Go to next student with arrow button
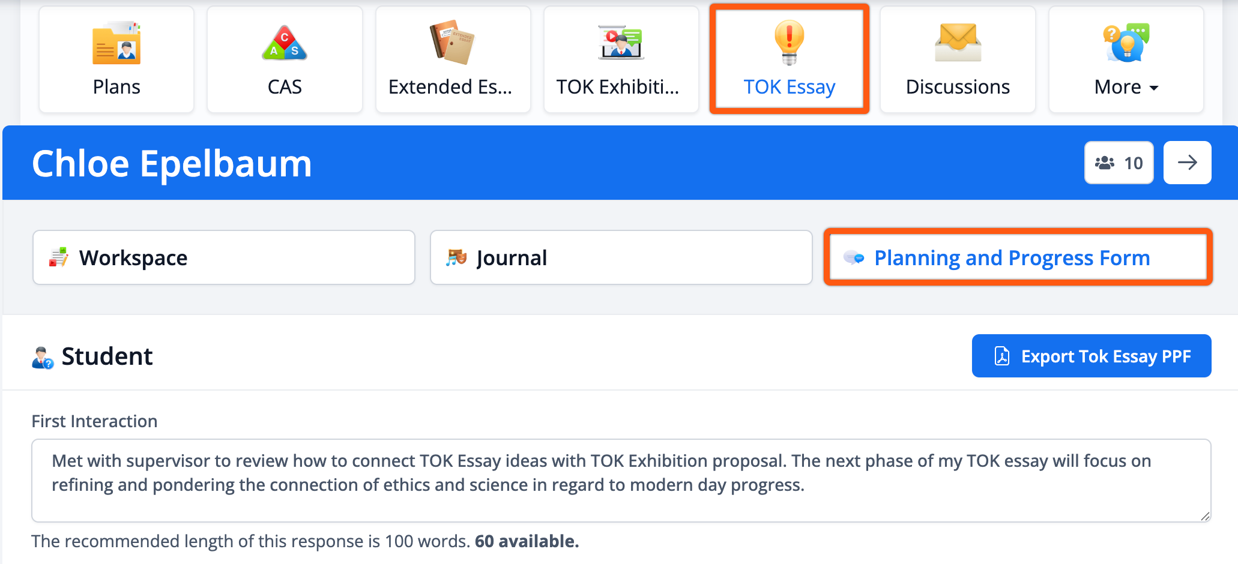Screen dimensions: 1238x564 click(x=1187, y=163)
